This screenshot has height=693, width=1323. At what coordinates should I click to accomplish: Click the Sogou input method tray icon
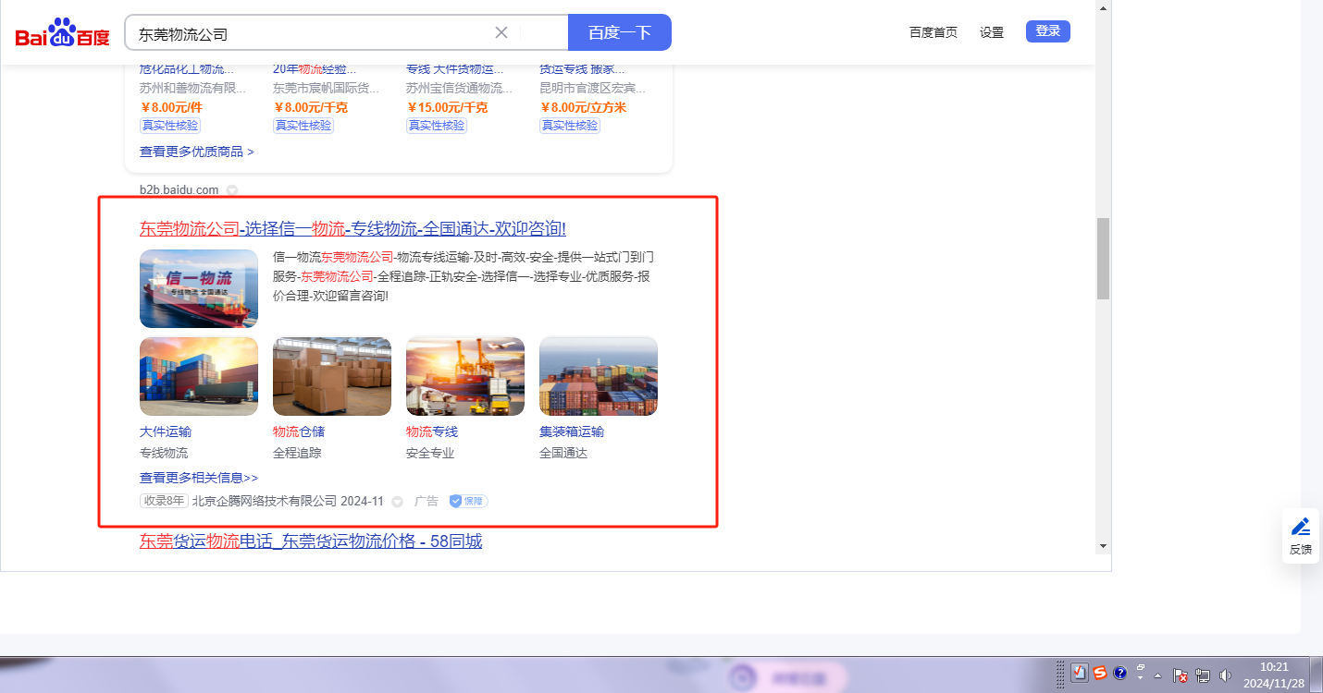click(x=1100, y=674)
